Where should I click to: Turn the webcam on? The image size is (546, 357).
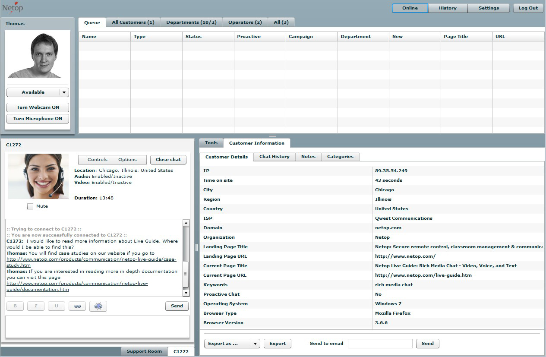38,107
